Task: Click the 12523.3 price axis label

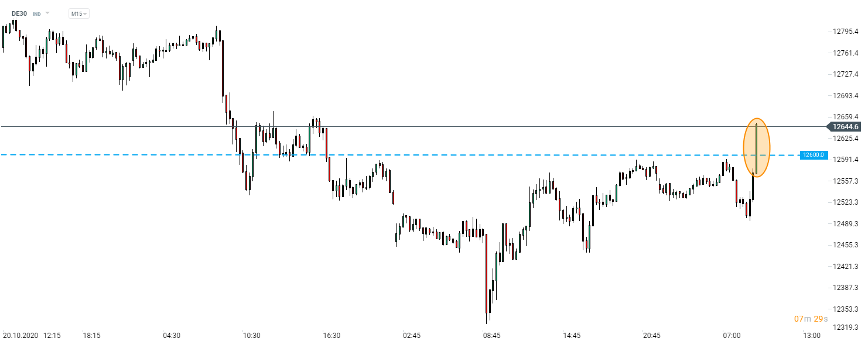Action: click(x=845, y=202)
